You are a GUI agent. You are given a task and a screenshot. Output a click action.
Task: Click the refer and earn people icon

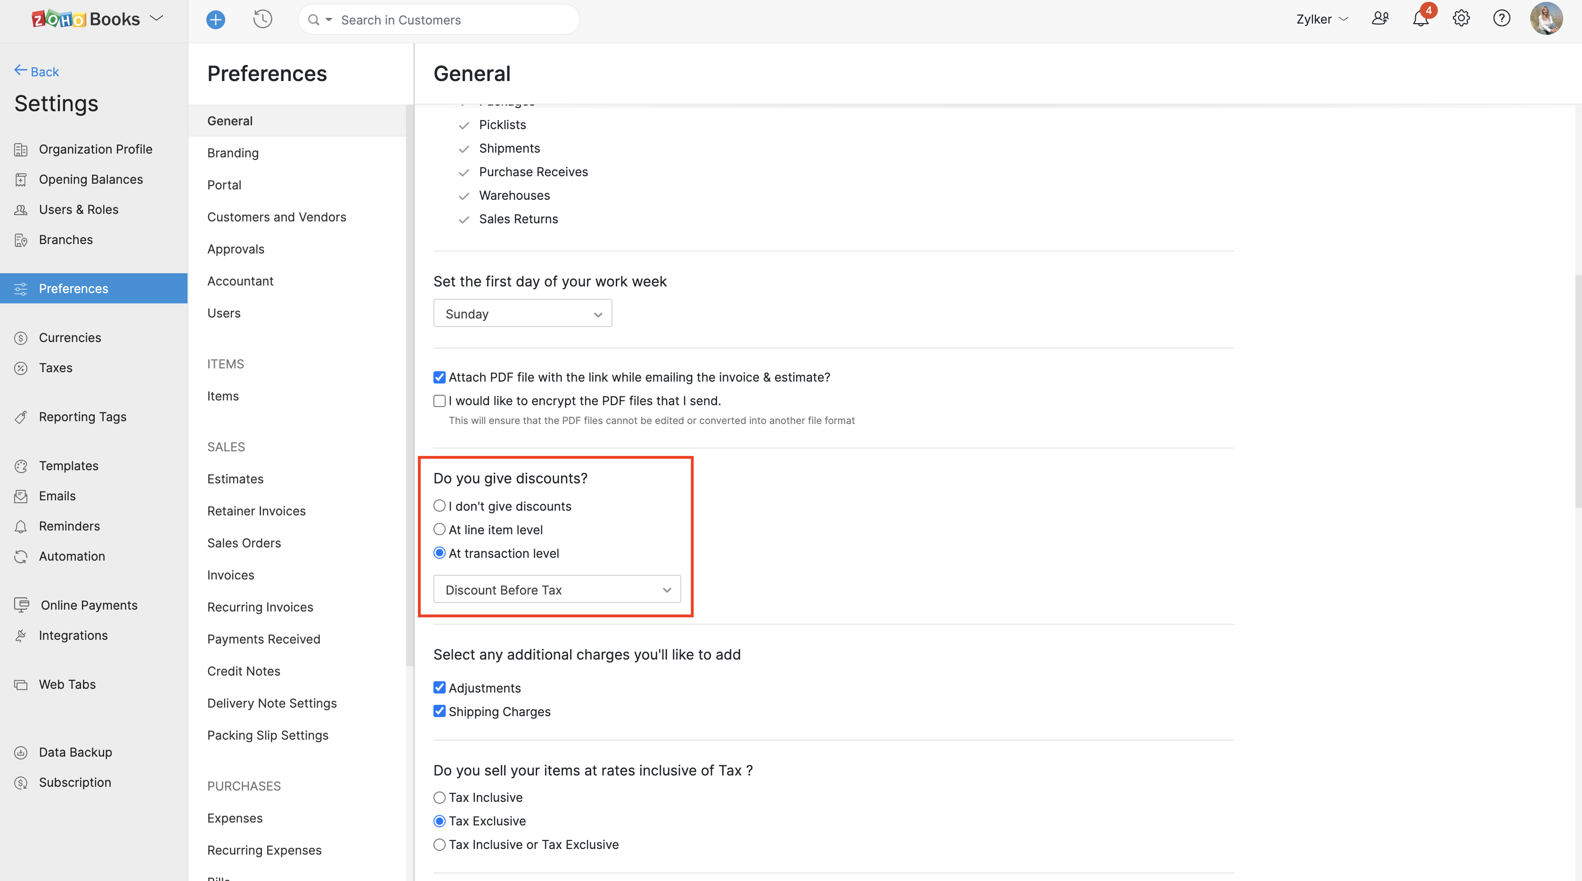[1380, 19]
